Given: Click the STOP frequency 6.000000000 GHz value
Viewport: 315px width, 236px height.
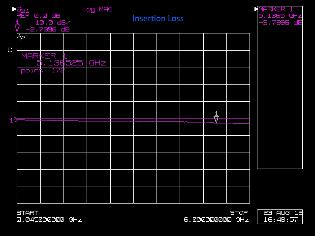Looking at the screenshot, I should pos(216,220).
